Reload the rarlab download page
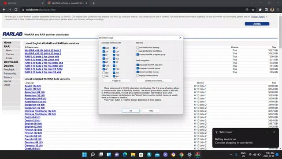The image size is (282, 159). (16, 10)
